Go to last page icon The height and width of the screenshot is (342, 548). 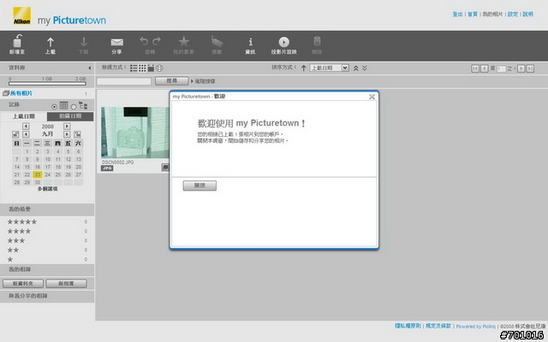[x=530, y=68]
